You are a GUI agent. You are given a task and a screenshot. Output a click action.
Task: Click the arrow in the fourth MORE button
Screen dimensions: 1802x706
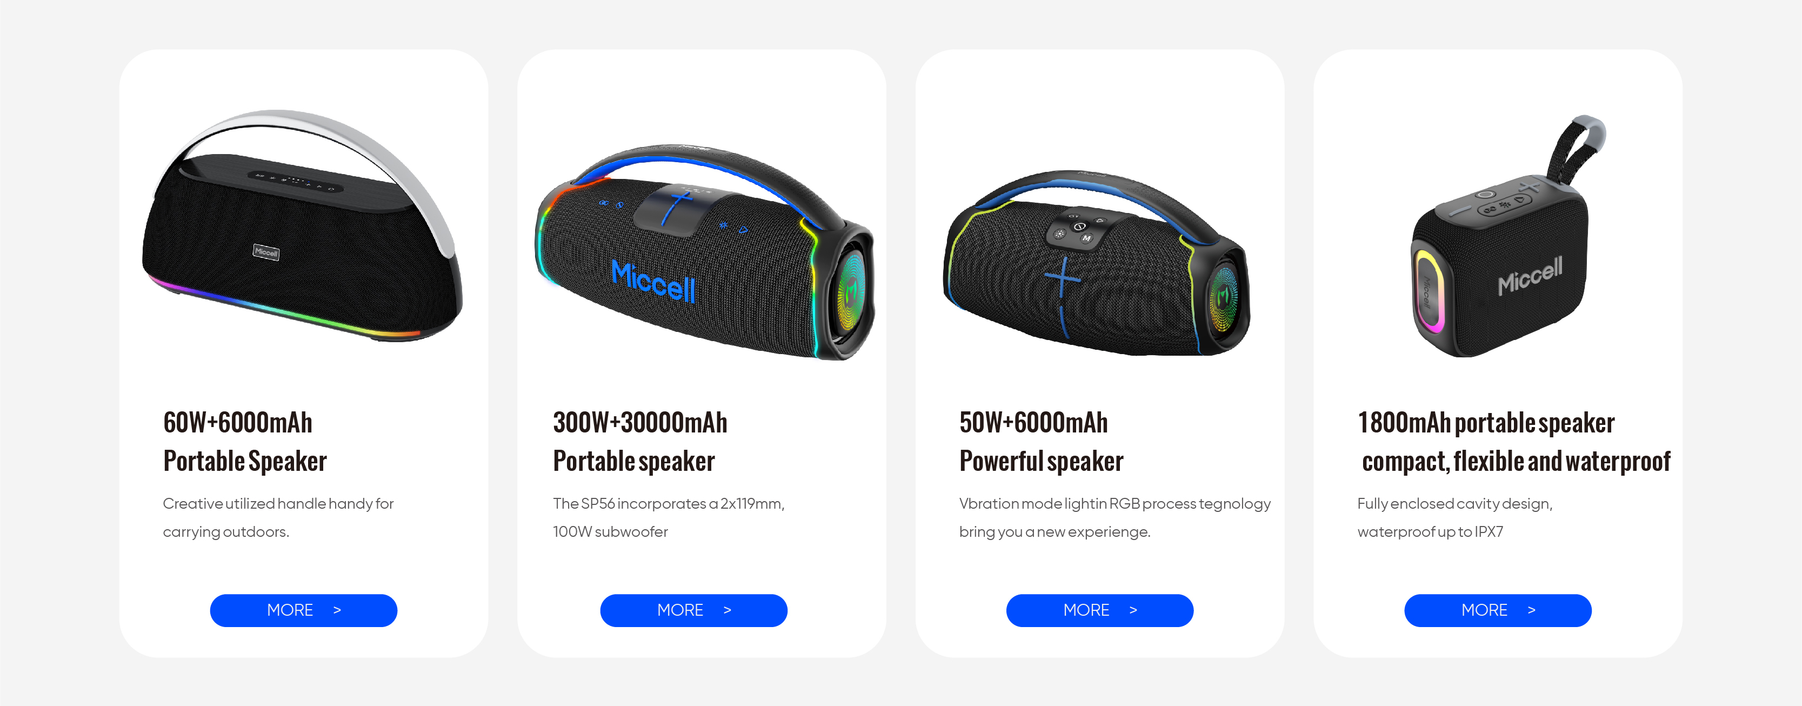click(x=1531, y=610)
